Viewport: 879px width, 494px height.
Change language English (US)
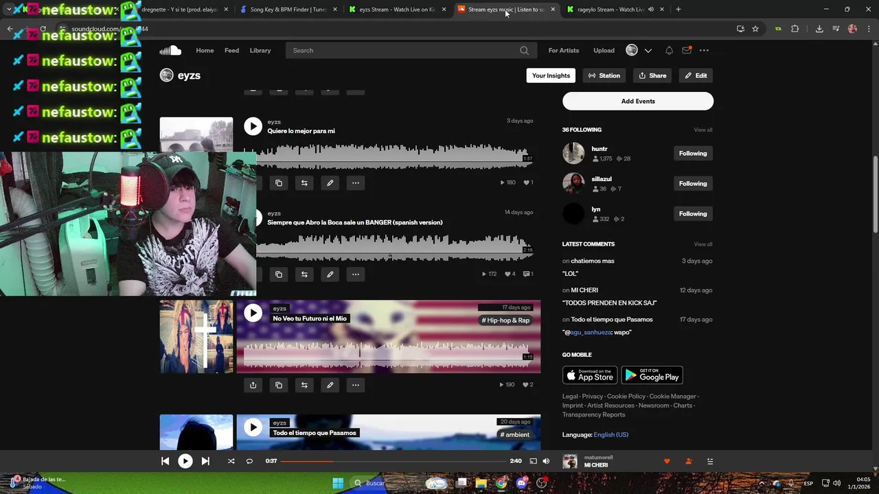click(x=610, y=434)
